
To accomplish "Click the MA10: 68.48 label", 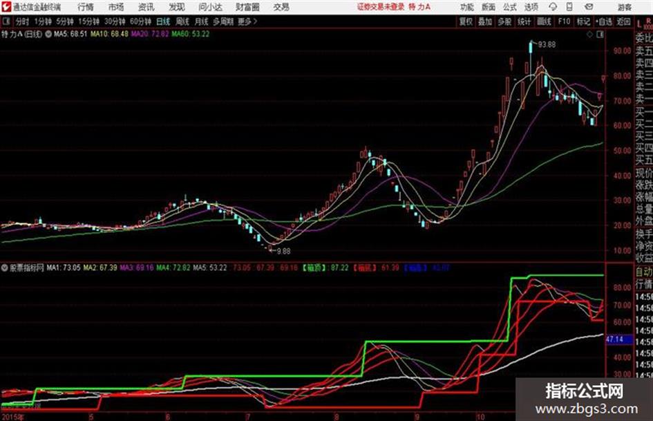I will point(110,34).
